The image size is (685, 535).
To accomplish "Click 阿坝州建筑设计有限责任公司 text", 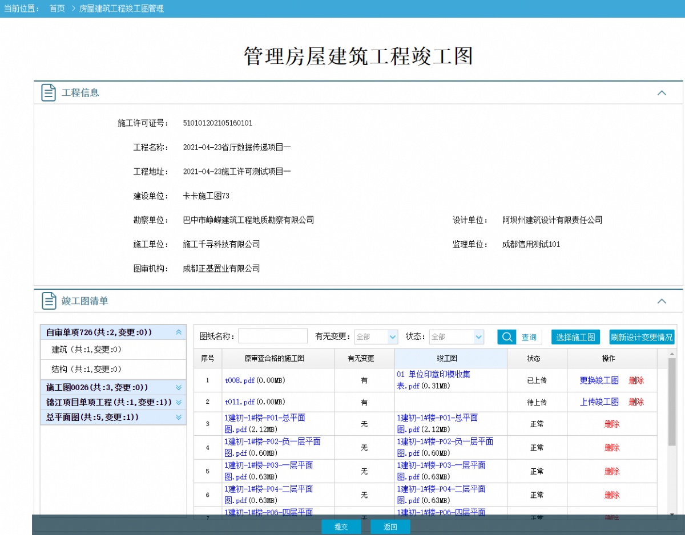I will click(x=552, y=220).
